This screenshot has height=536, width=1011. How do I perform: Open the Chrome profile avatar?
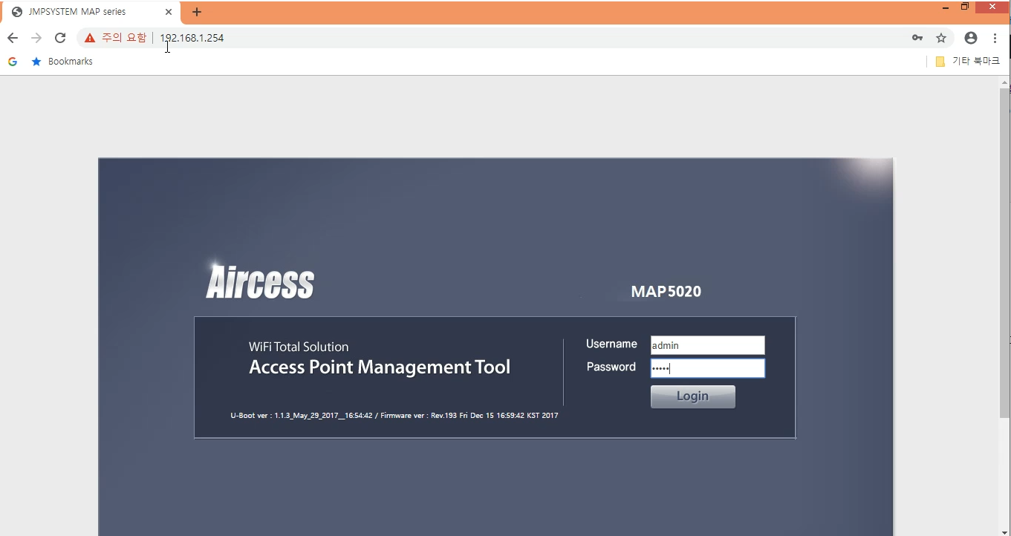click(971, 38)
